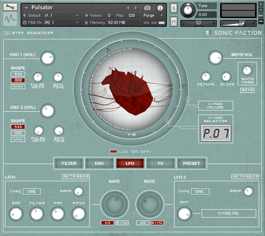
Task: Toggle Solo with the S button
Action: (x=174, y=8)
